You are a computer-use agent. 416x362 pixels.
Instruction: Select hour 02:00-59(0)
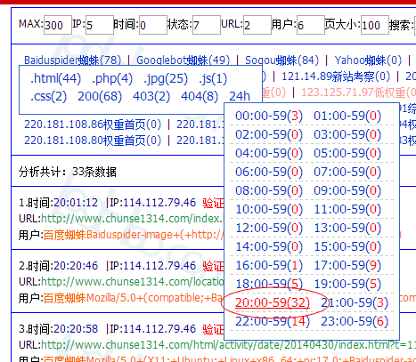click(269, 134)
